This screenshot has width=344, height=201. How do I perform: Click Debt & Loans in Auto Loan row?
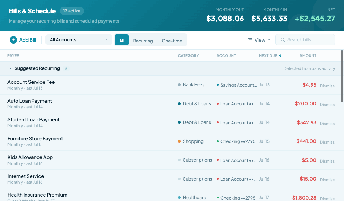point(197,103)
